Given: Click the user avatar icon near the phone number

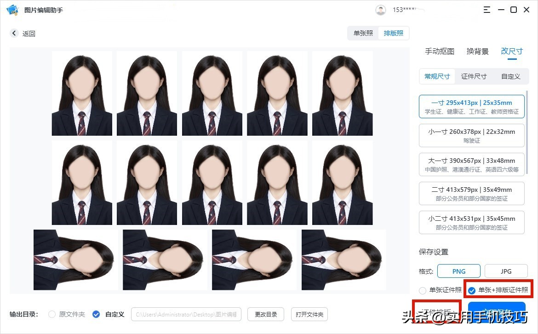Looking at the screenshot, I should pos(381,9).
